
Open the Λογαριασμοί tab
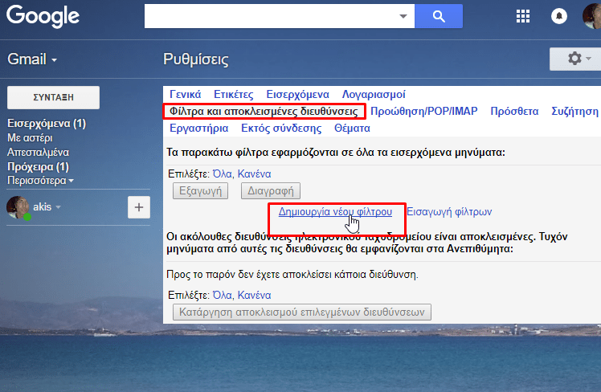point(374,95)
